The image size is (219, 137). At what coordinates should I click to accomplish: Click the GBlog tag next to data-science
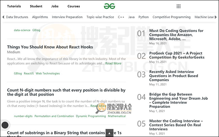[x=36, y=30]
